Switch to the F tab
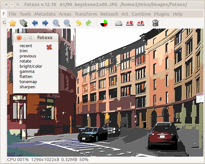This screenshot has width=205, height=164. click(4, 14)
